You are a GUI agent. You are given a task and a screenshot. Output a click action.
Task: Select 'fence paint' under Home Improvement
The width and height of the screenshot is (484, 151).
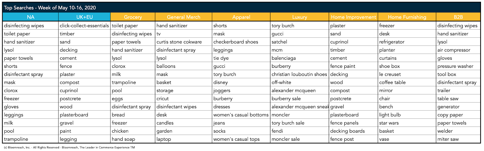point(343,66)
